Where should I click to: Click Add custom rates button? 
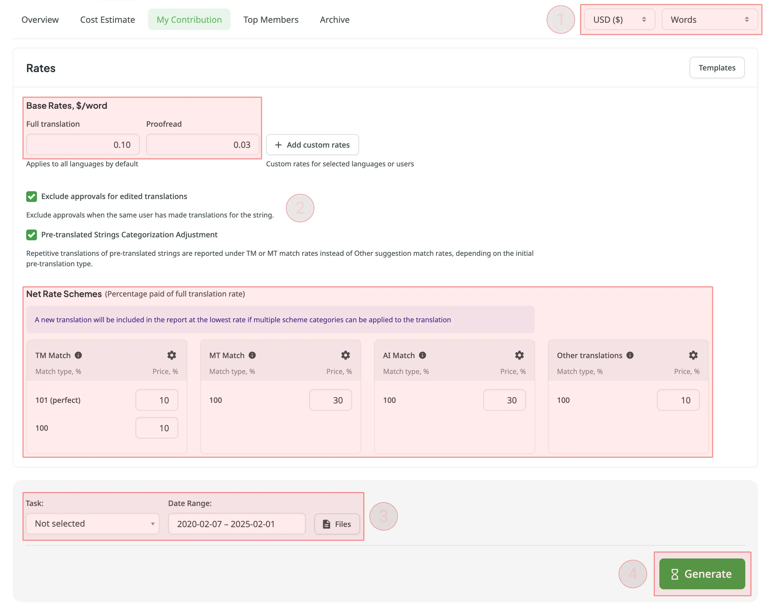point(312,145)
